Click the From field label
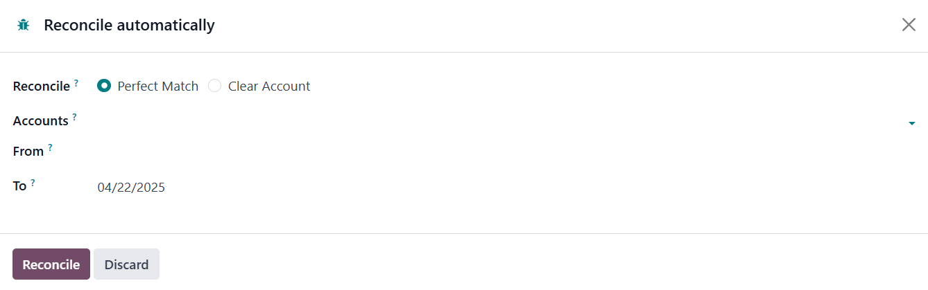Screen dimensions: 928x290 pos(28,152)
